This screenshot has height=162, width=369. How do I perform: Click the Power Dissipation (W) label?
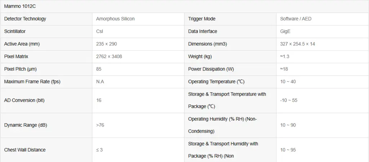tap(211, 69)
